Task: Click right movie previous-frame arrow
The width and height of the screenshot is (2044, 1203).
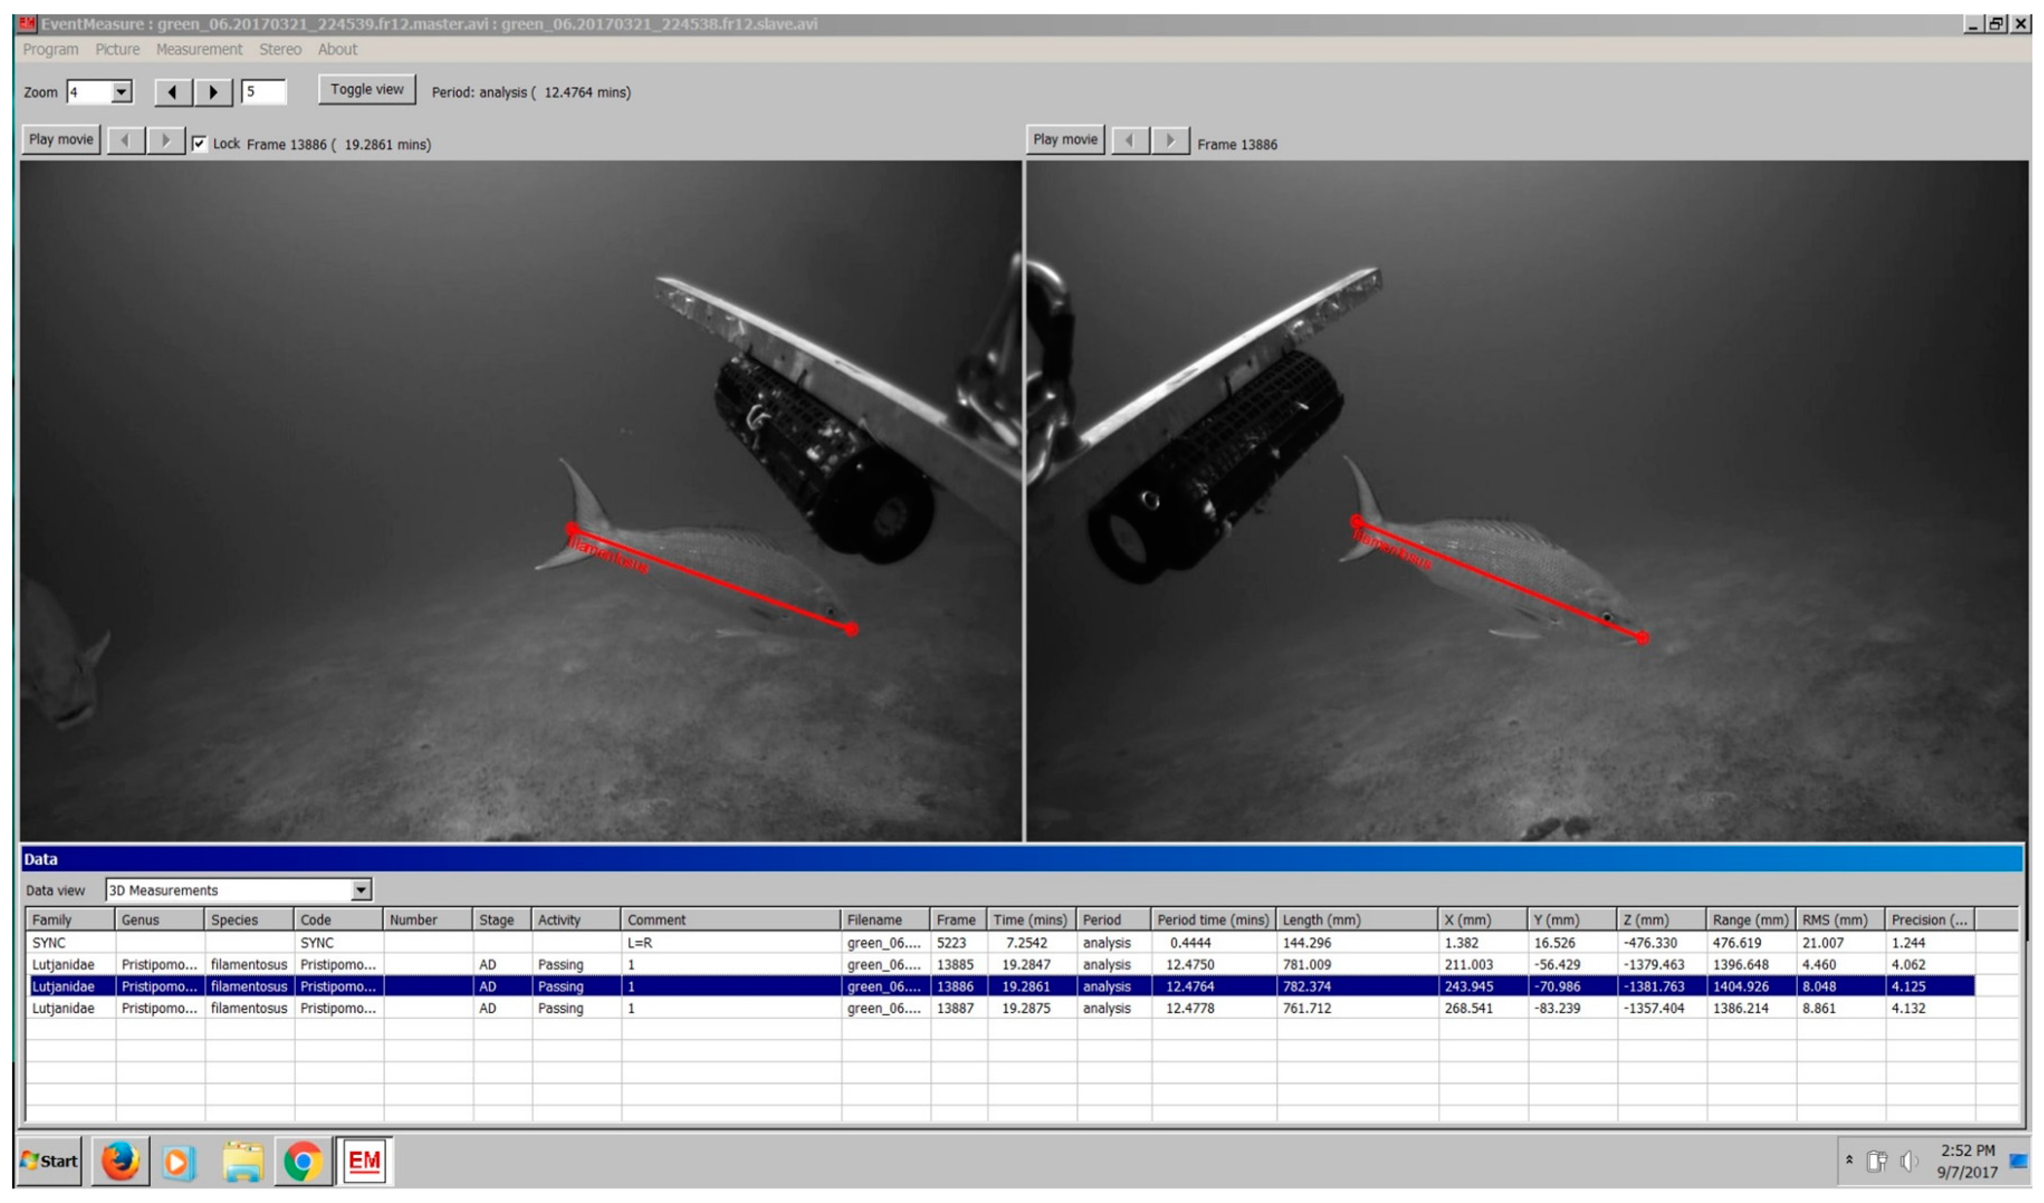Action: point(1129,140)
